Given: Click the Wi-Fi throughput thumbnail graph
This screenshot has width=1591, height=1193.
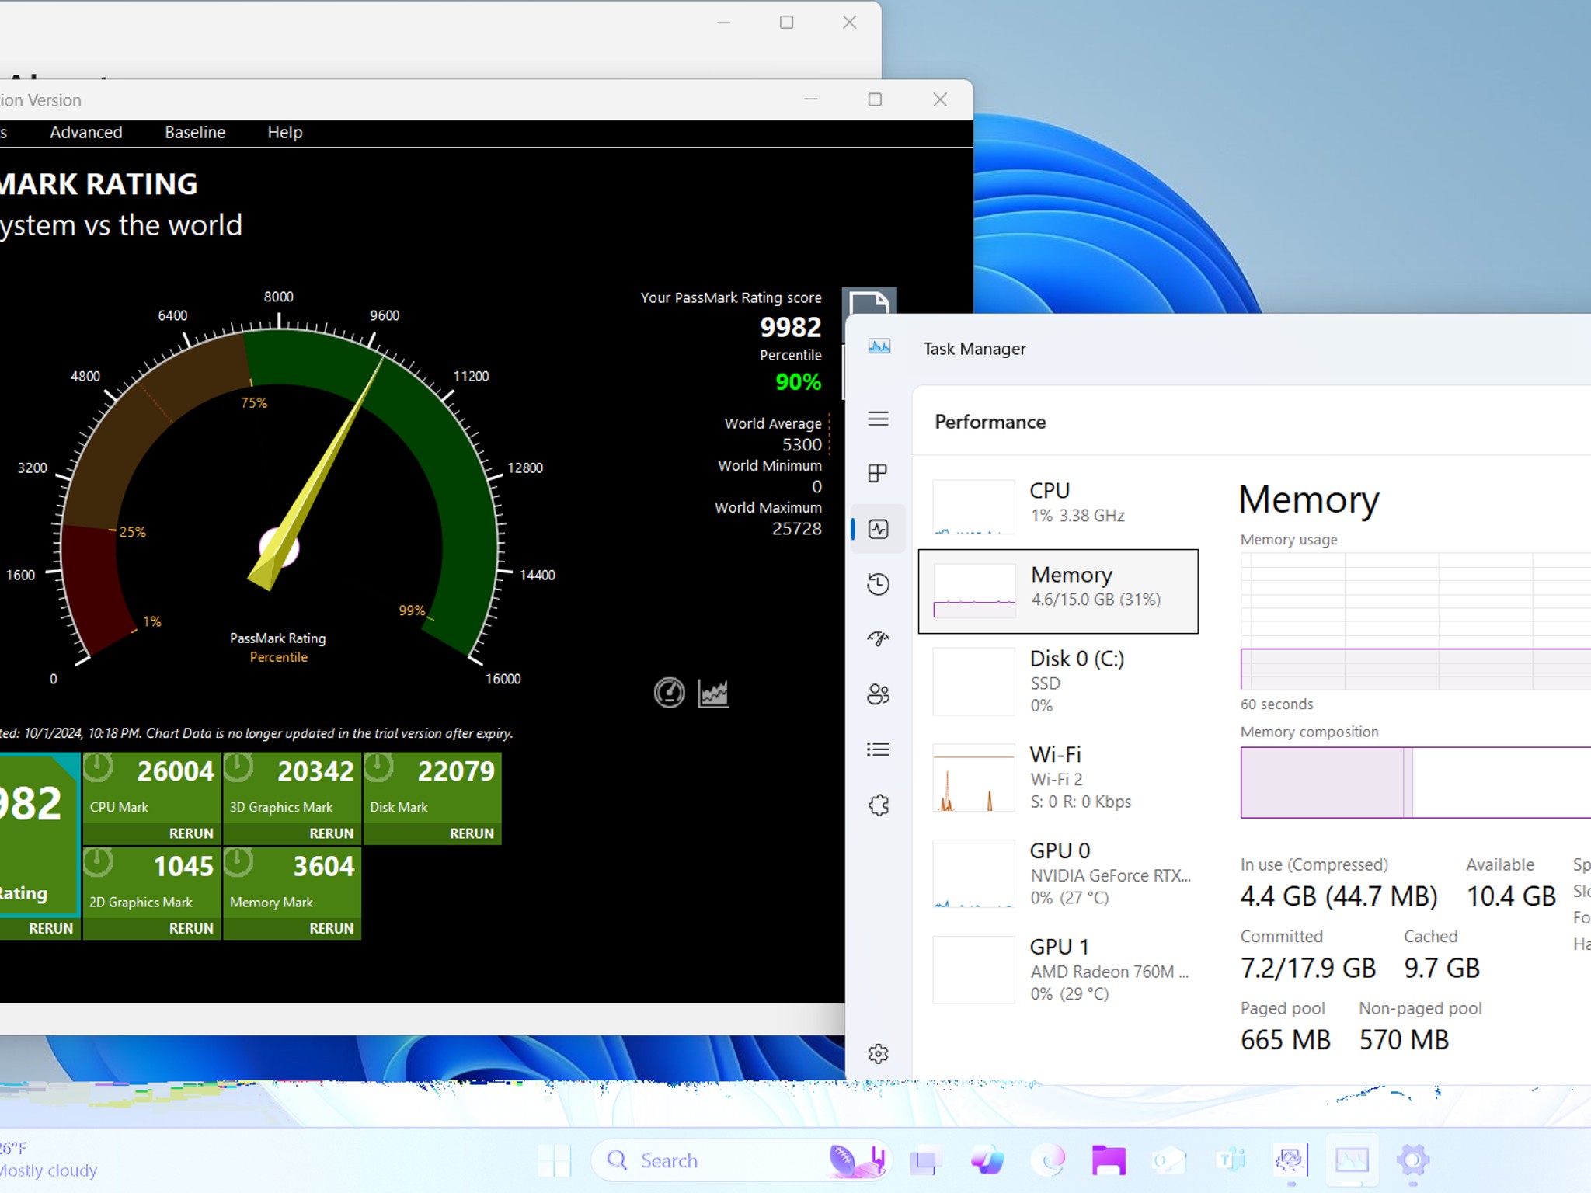Looking at the screenshot, I should [973, 777].
